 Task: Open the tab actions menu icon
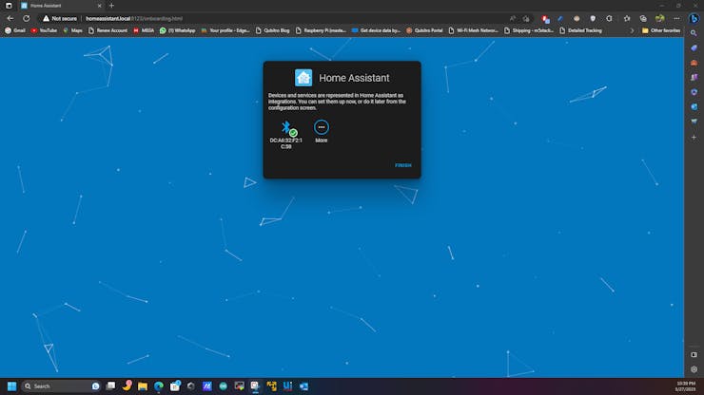[9, 6]
